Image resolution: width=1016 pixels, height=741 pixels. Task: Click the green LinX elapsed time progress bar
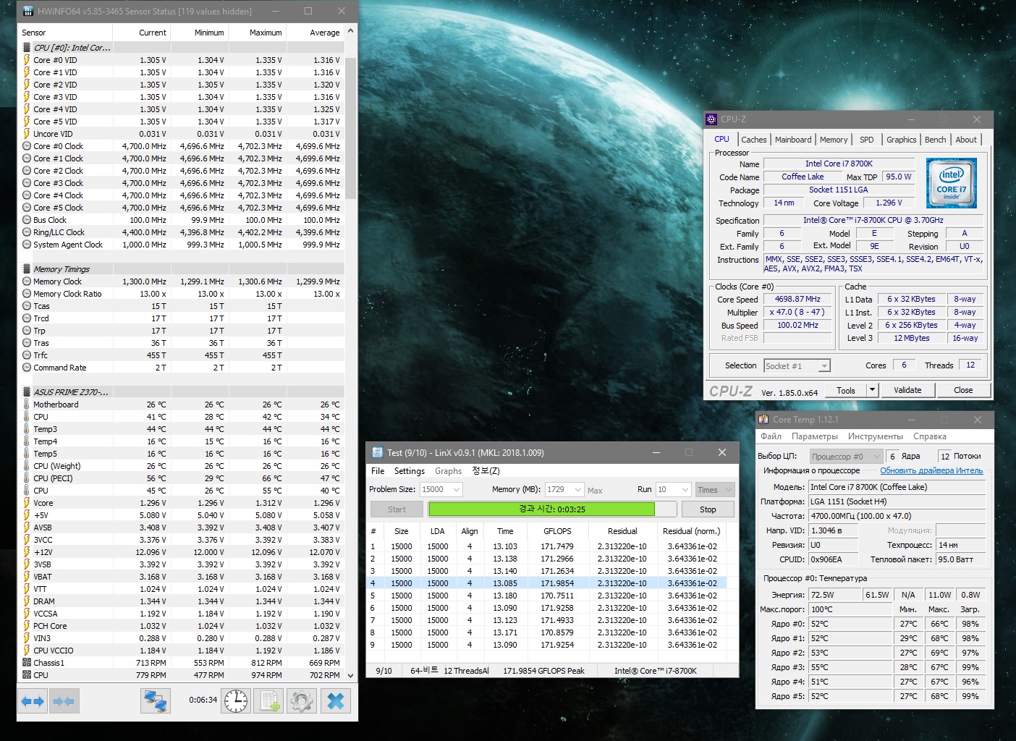(541, 509)
